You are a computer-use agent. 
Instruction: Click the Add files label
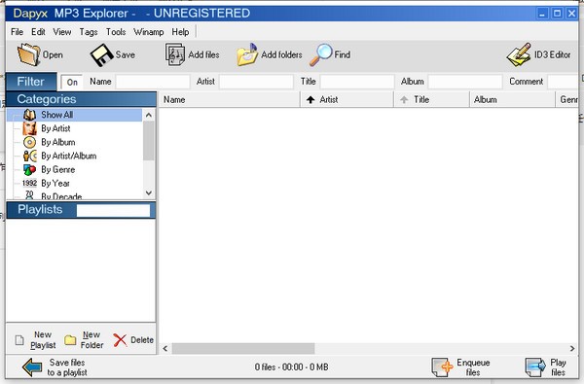[203, 54]
